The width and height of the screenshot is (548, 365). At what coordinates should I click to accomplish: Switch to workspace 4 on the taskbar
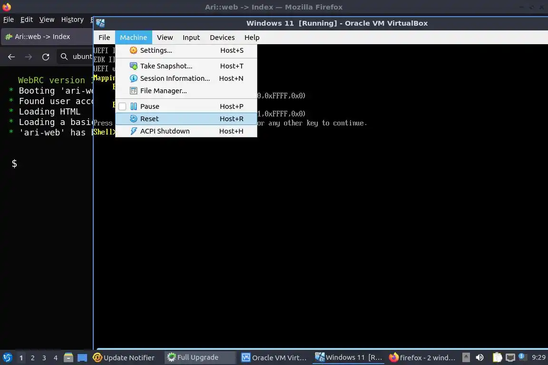pyautogui.click(x=56, y=358)
